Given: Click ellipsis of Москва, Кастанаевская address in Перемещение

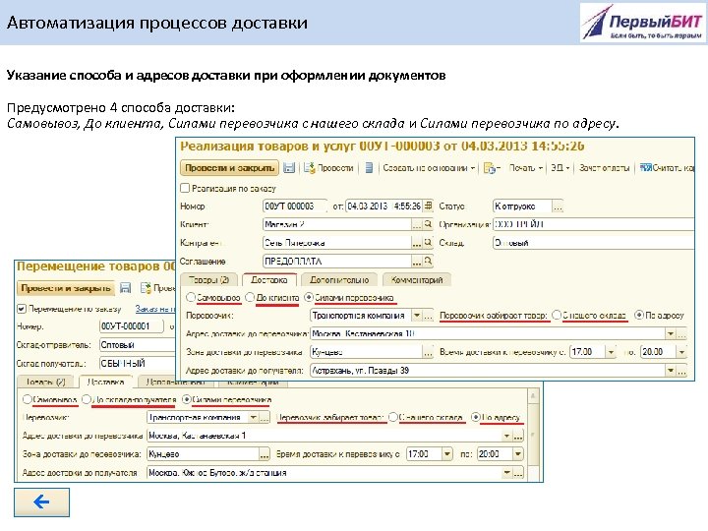Looking at the screenshot, I should click(x=518, y=437).
